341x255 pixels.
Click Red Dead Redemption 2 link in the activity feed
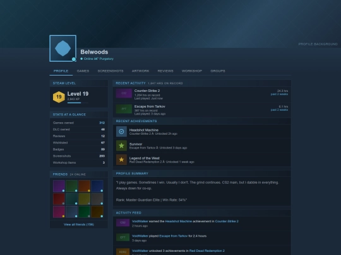pos(207,251)
